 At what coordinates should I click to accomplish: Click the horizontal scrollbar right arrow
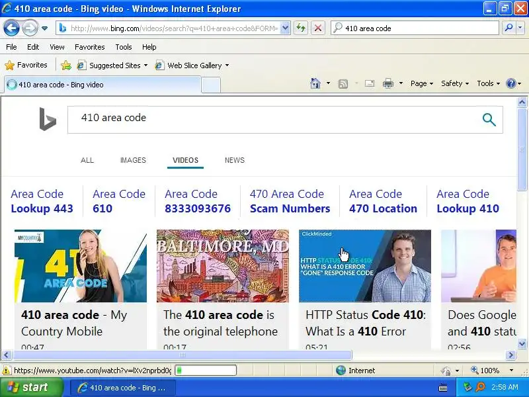click(x=510, y=355)
